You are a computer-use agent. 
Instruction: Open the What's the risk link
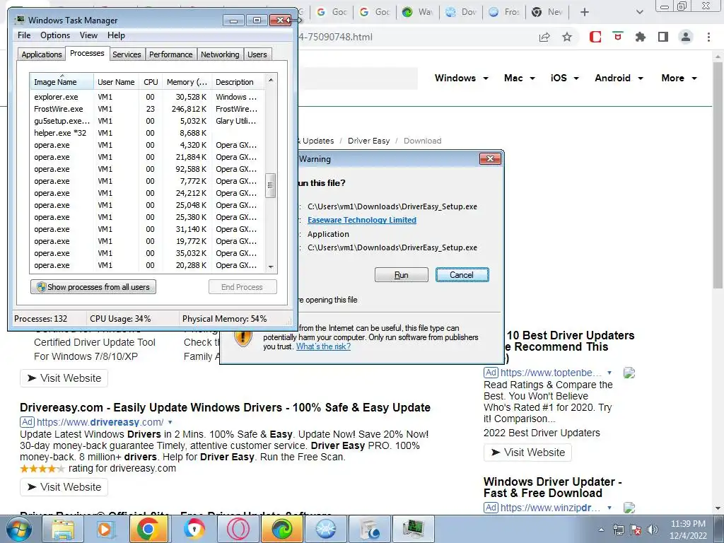point(323,346)
